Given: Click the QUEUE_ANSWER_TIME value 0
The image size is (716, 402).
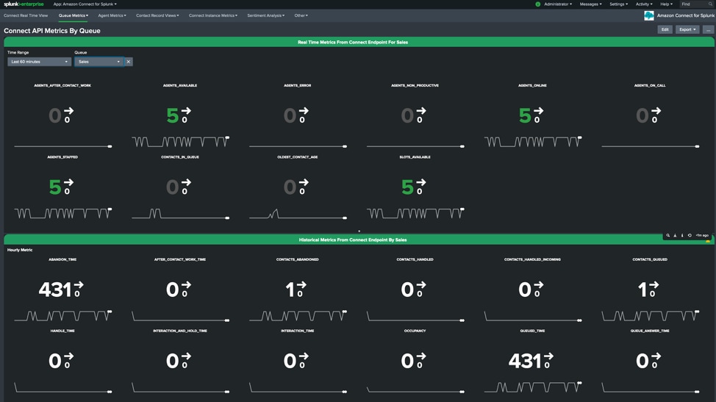Looking at the screenshot, I should coord(642,362).
